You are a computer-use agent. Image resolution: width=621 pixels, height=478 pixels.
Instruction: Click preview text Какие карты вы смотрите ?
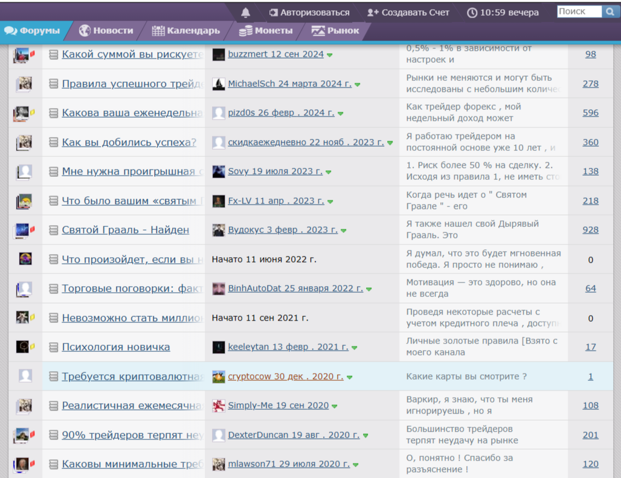coord(466,377)
